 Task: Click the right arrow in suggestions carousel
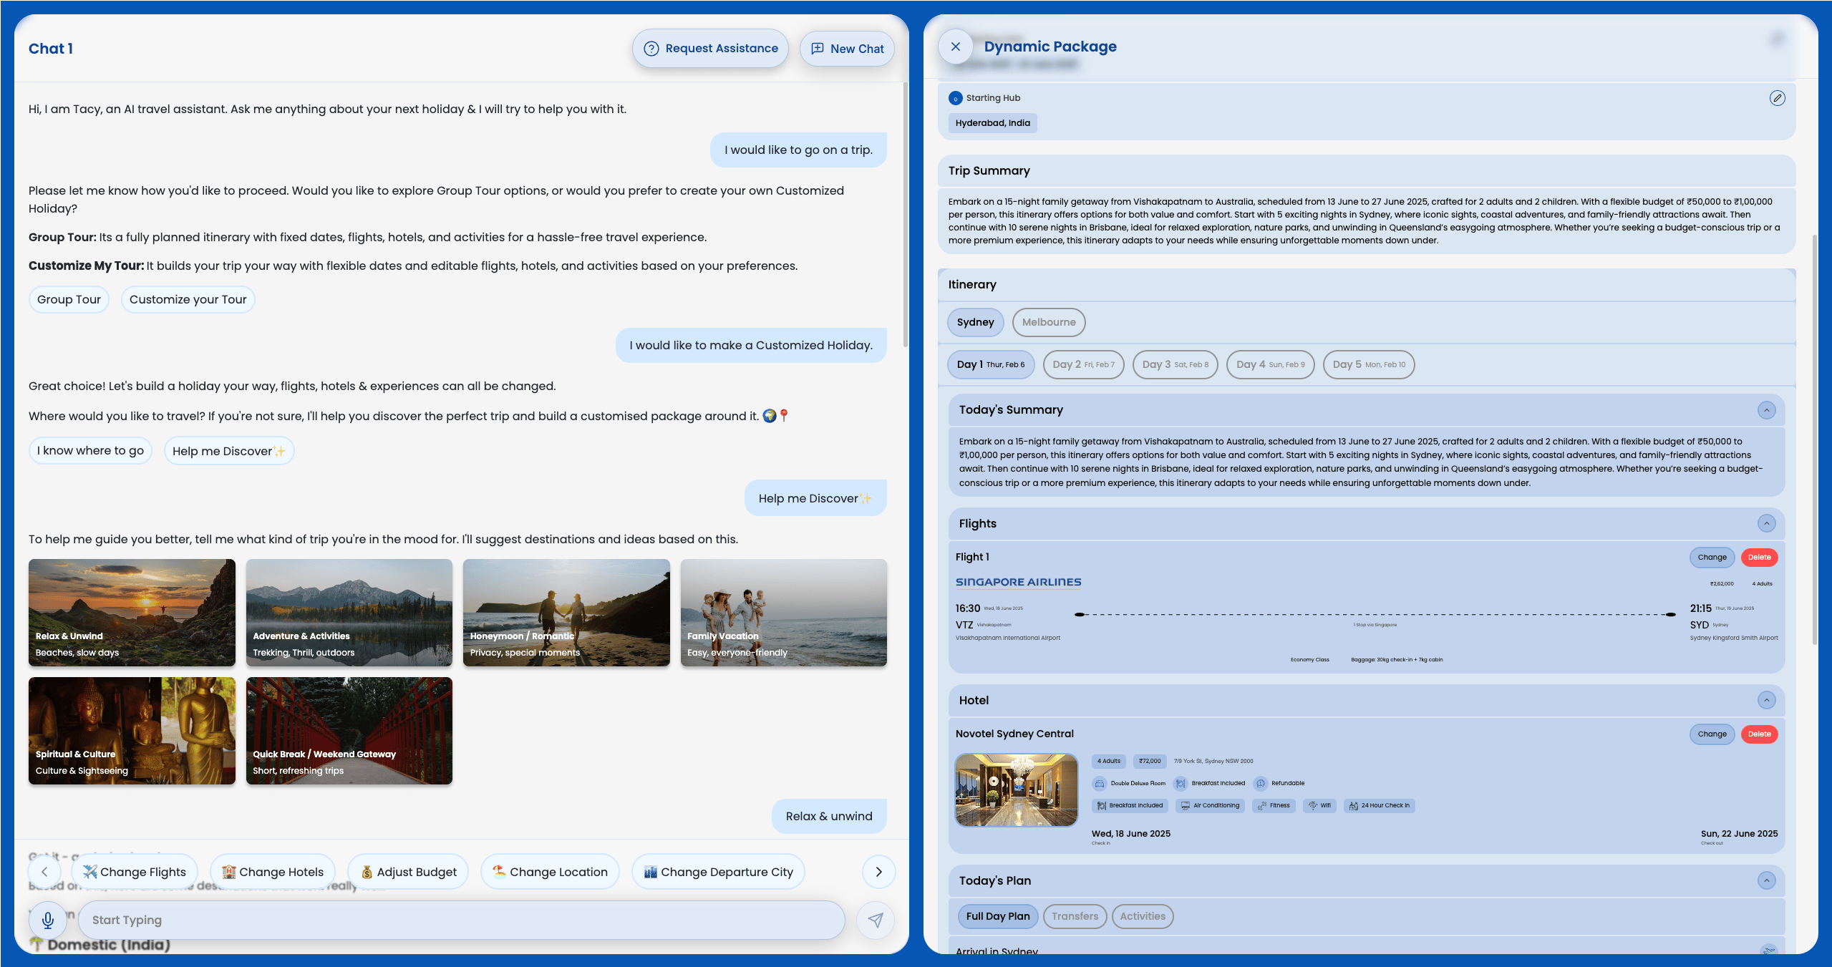(878, 872)
